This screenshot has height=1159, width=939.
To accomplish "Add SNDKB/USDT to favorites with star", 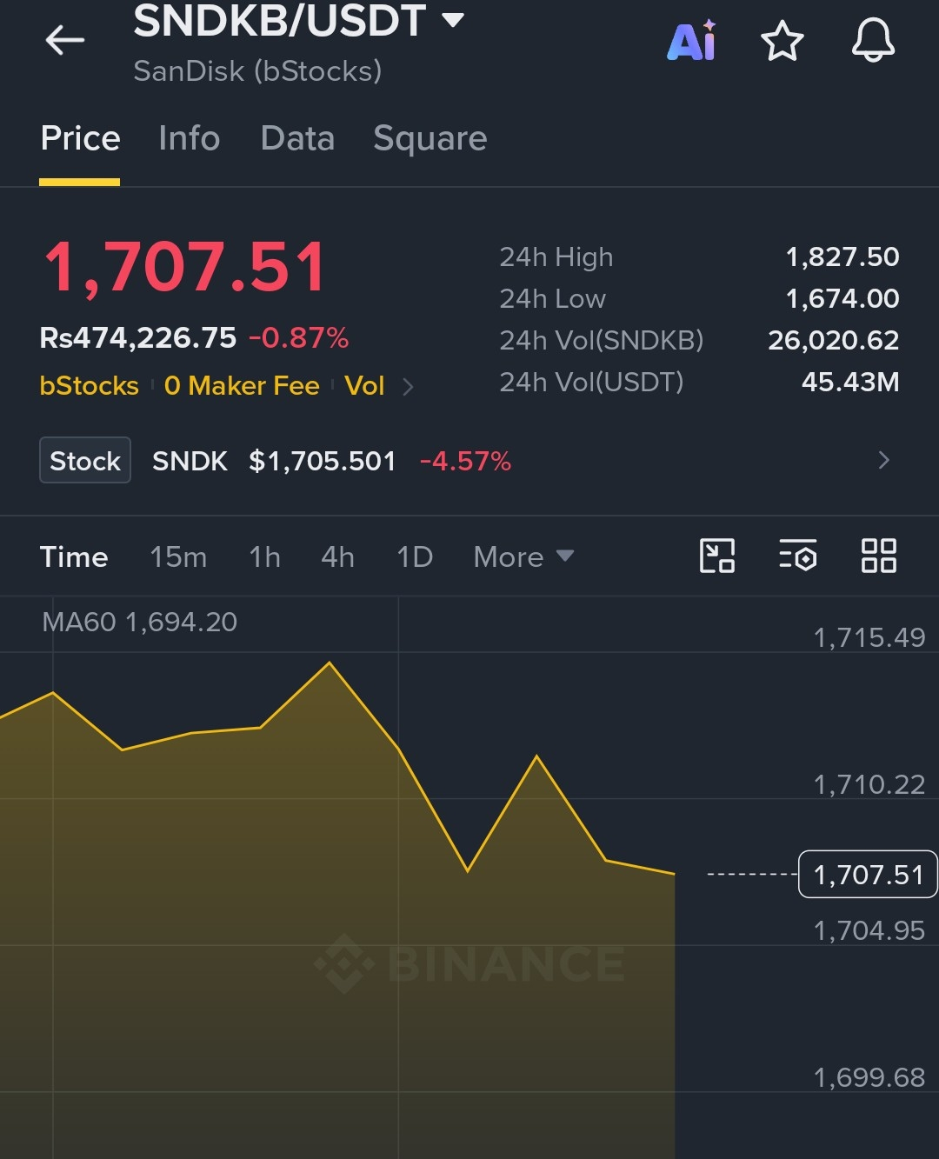I will tap(782, 41).
